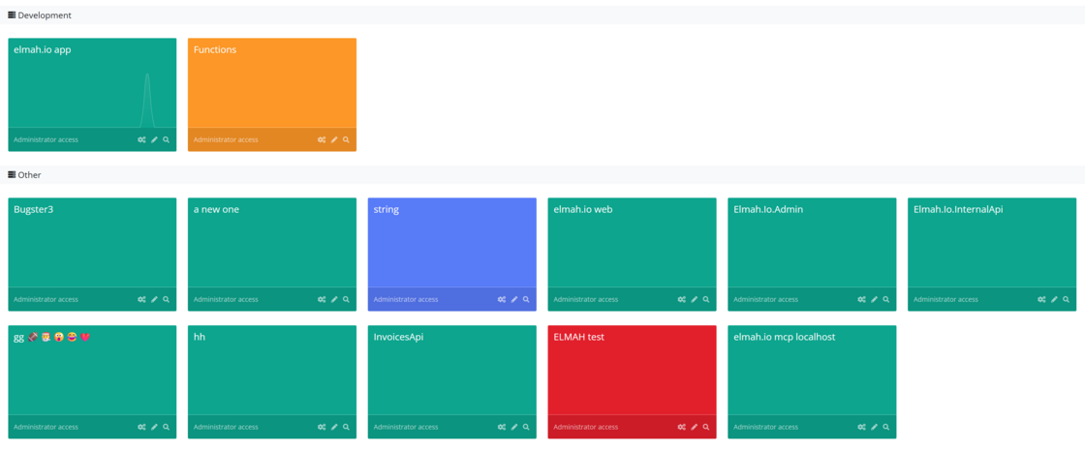This screenshot has width=1085, height=452.
Task: Open the elmah.io web log title
Action: tap(582, 209)
